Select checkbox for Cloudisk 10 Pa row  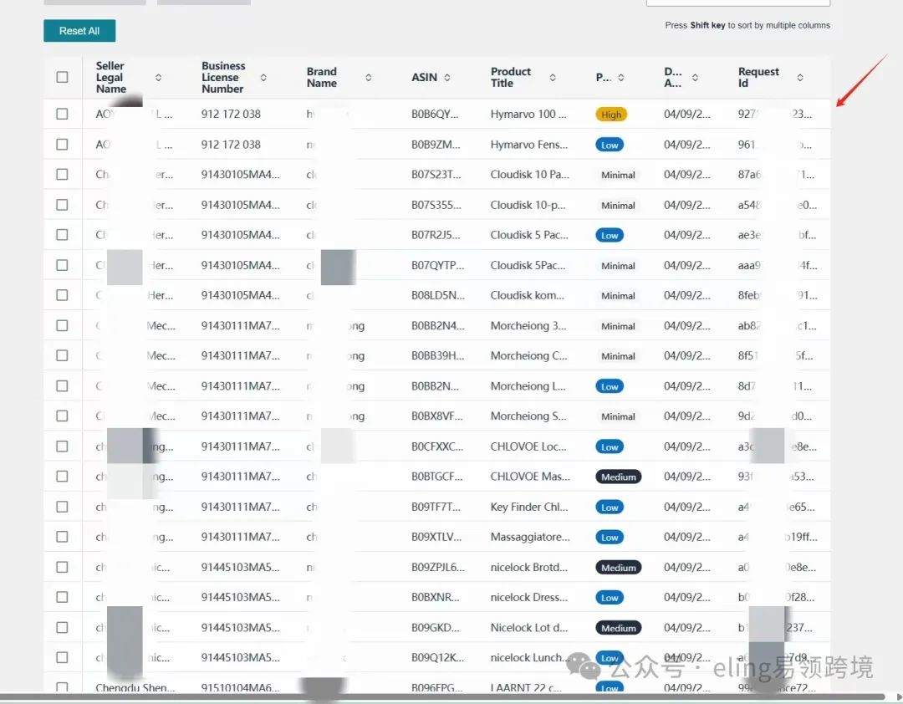pos(62,174)
